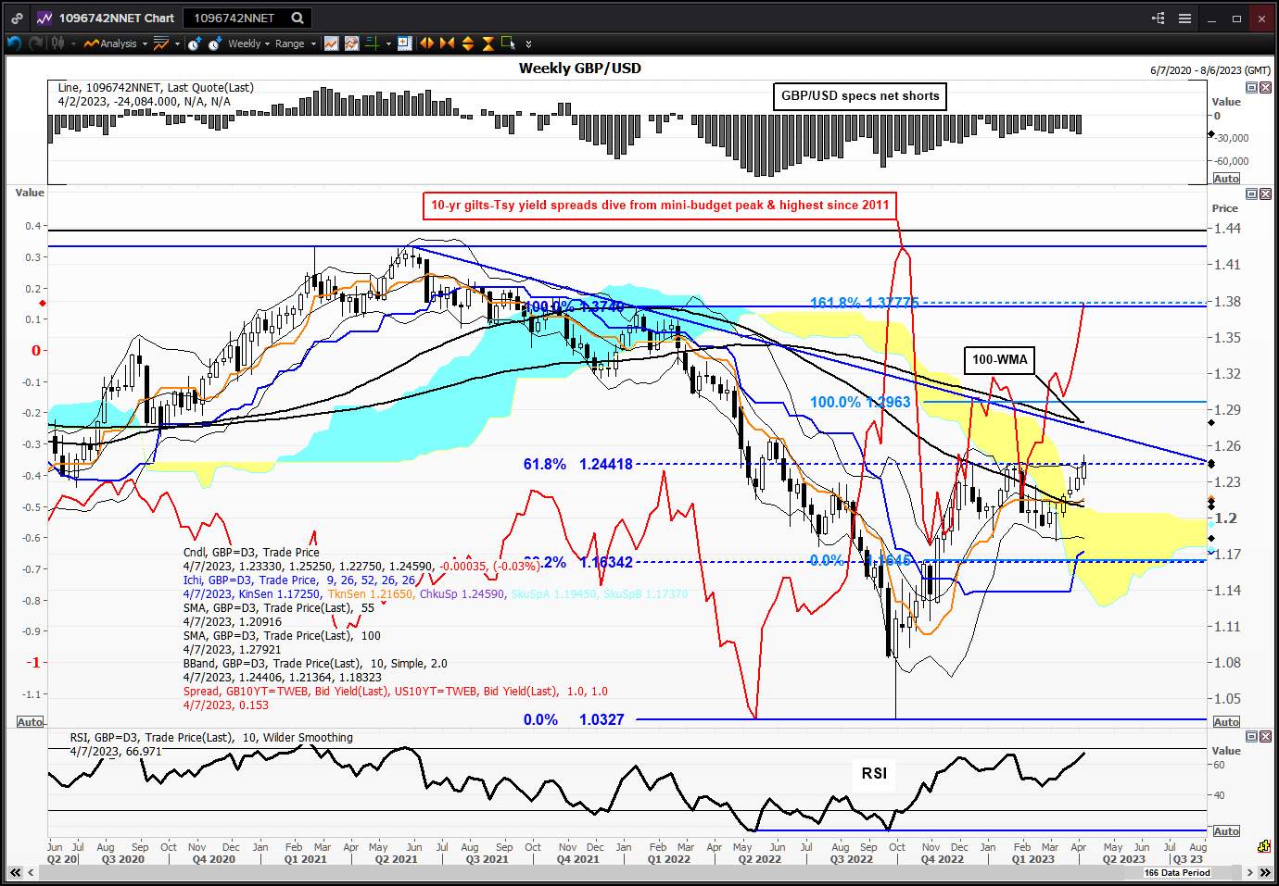This screenshot has width=1279, height=886.
Task: Click the red Spread GB10YT legend line
Action: 396,691
